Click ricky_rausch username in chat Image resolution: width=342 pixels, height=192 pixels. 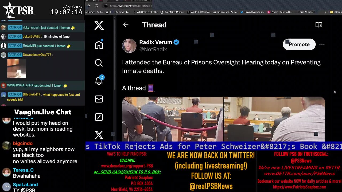[x=32, y=28]
